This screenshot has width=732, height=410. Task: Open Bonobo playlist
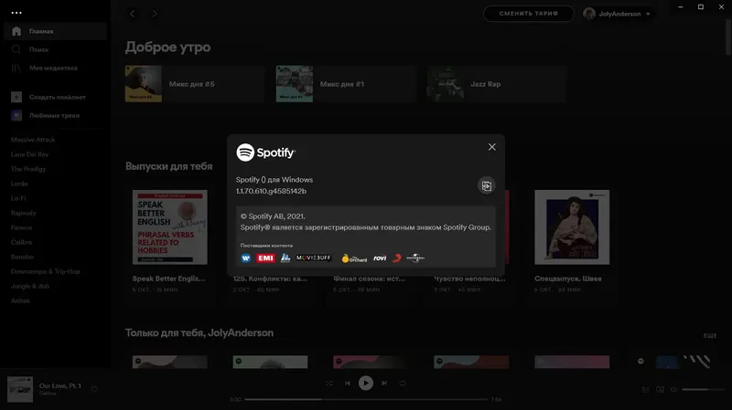click(22, 257)
